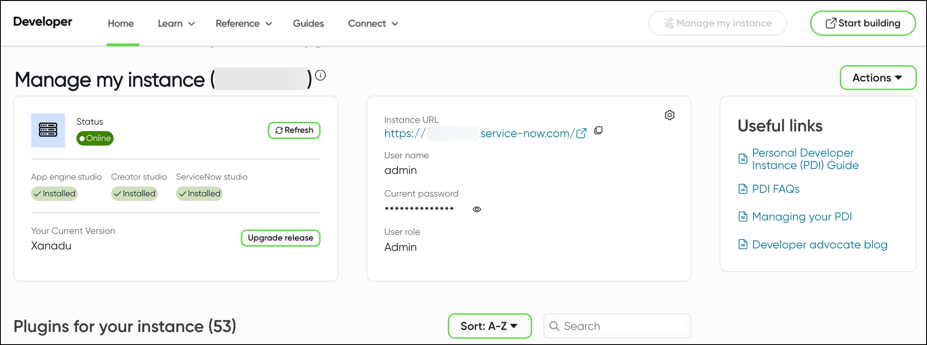Image resolution: width=927 pixels, height=345 pixels.
Task: Switch to the Guides tab
Action: (308, 23)
